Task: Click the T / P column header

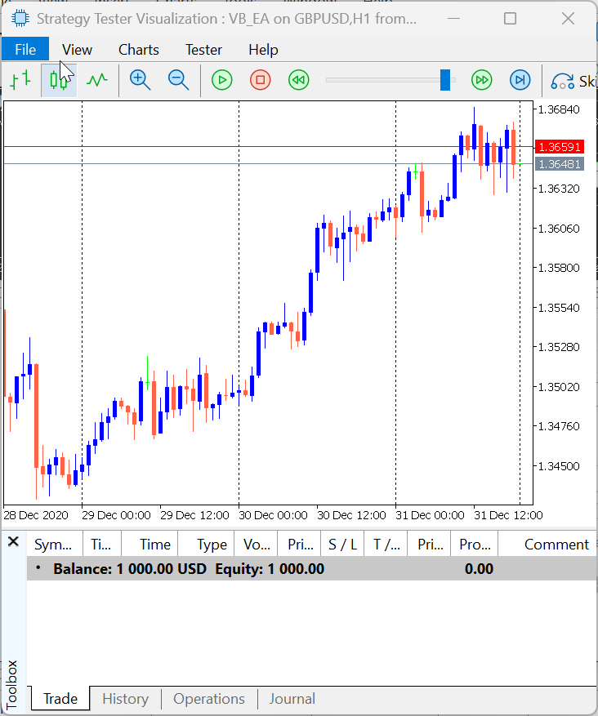Action: [x=386, y=545]
